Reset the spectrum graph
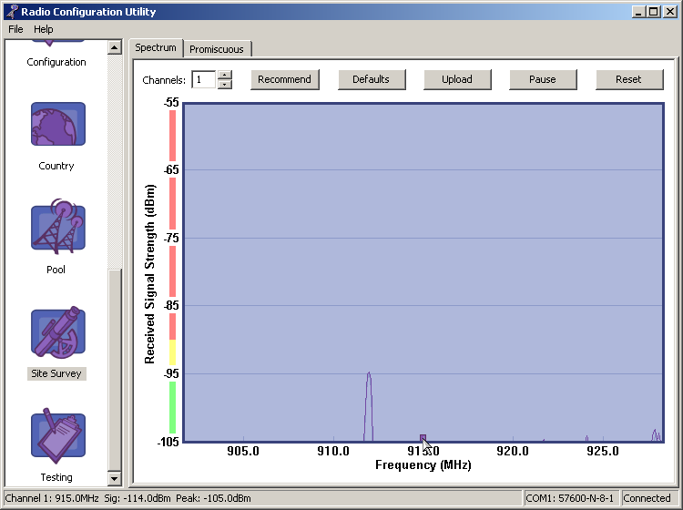The image size is (683, 510). [628, 79]
